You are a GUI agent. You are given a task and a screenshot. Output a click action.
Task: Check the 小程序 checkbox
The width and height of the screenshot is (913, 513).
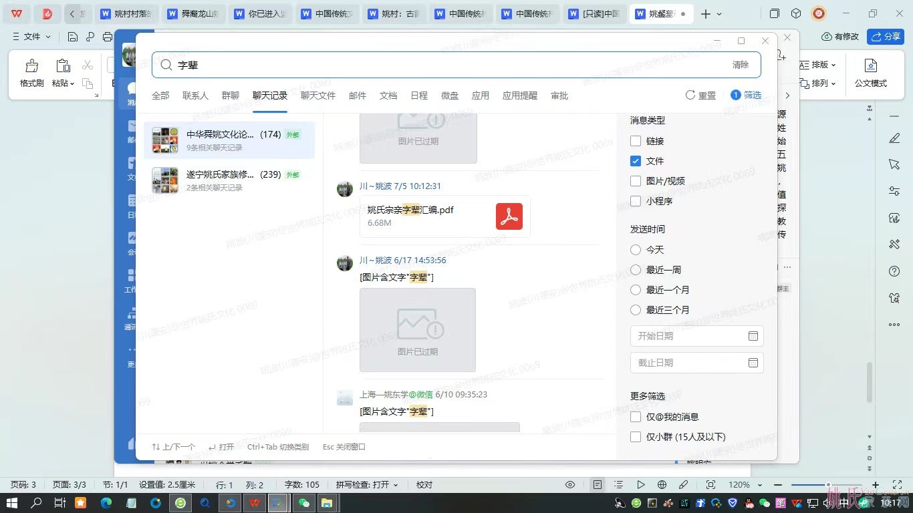tap(636, 201)
